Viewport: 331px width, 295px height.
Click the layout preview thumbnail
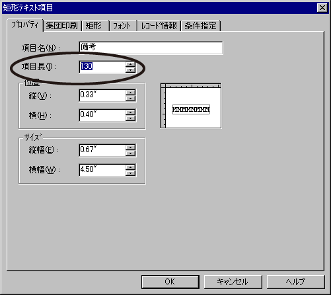[x=191, y=106]
